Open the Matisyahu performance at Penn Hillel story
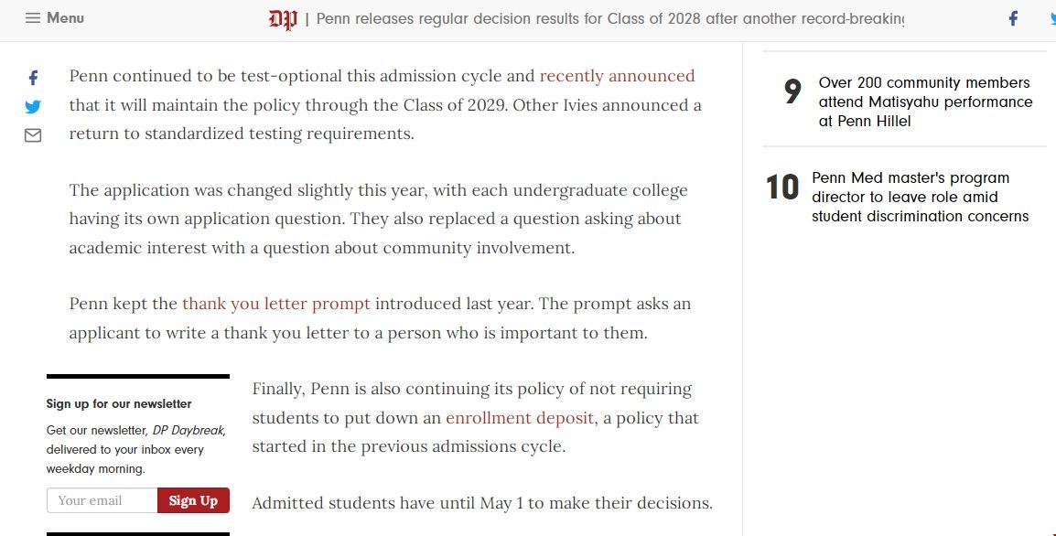Image resolution: width=1056 pixels, height=536 pixels. pyautogui.click(x=925, y=102)
